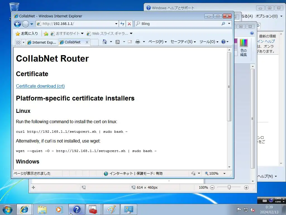
Task: Open the Quick Tabs grid icon
Action: (x=18, y=43)
